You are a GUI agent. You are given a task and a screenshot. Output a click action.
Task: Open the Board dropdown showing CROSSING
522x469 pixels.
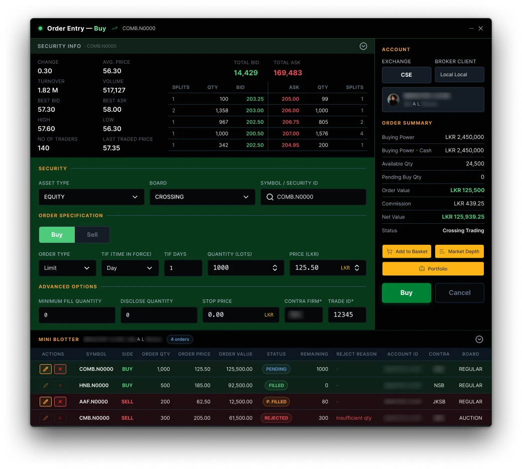point(202,197)
